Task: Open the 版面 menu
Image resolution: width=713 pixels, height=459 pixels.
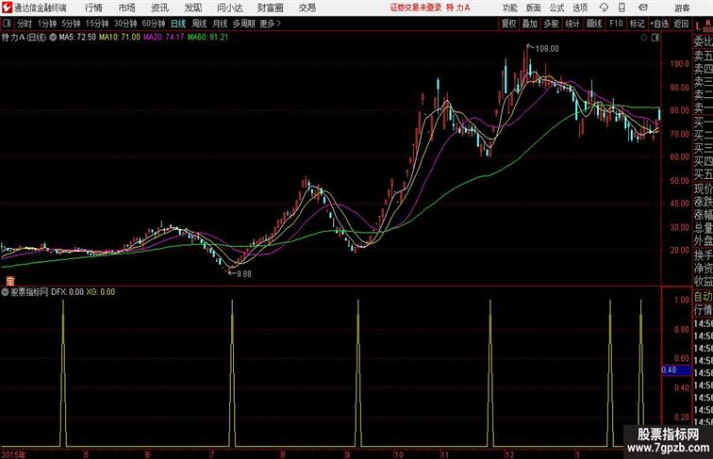Action: coord(533,8)
